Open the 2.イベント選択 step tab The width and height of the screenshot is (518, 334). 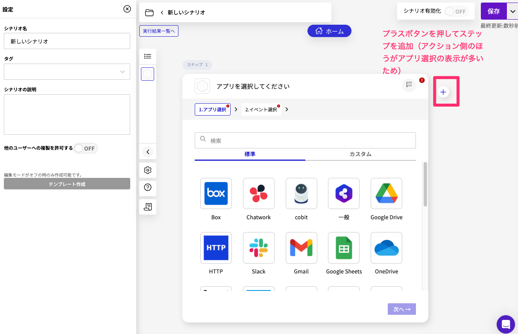pyautogui.click(x=261, y=110)
